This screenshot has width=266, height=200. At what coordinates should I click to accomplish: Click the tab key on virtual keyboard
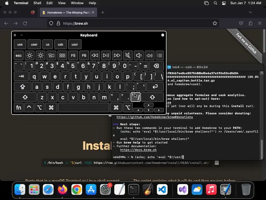[x=21, y=76]
